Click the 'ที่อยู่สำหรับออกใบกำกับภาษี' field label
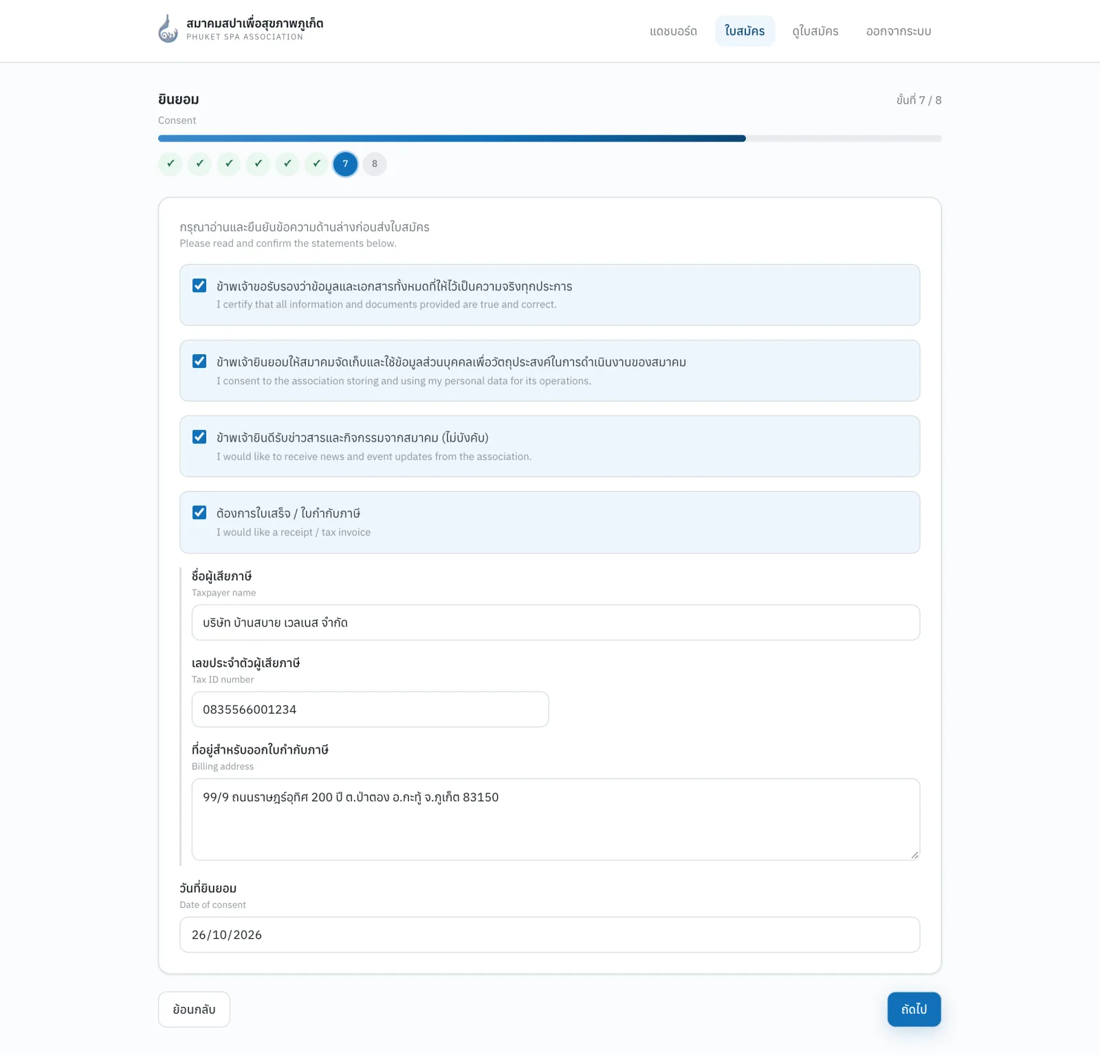 point(260,750)
